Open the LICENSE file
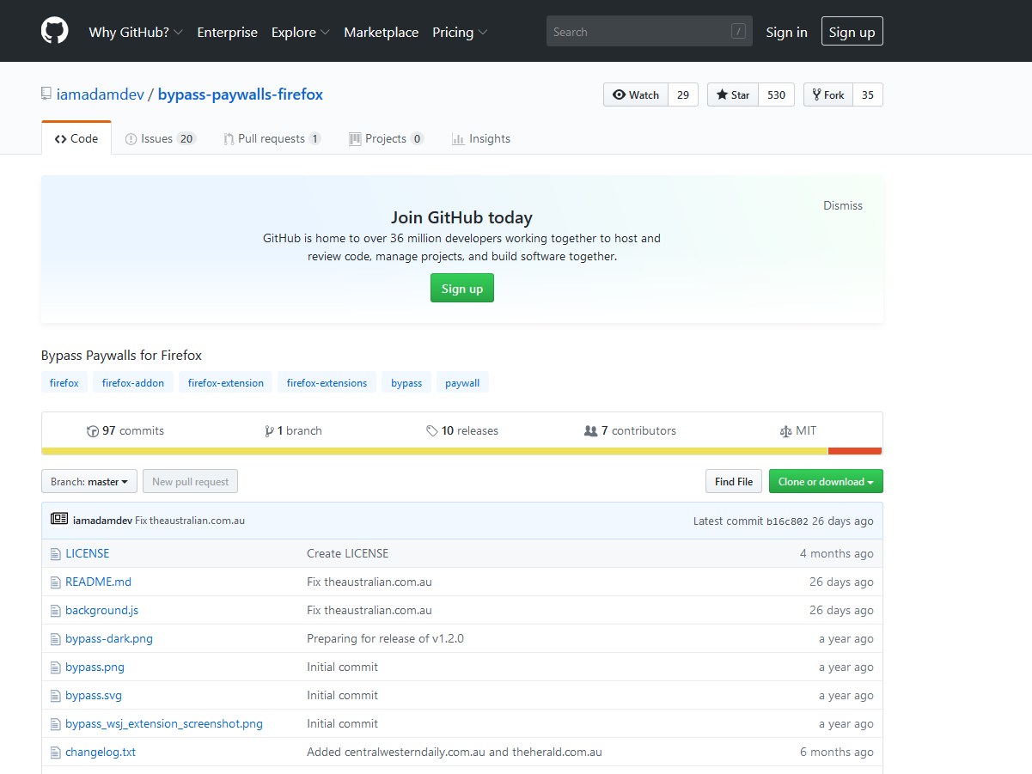1032x774 pixels. pyautogui.click(x=88, y=553)
